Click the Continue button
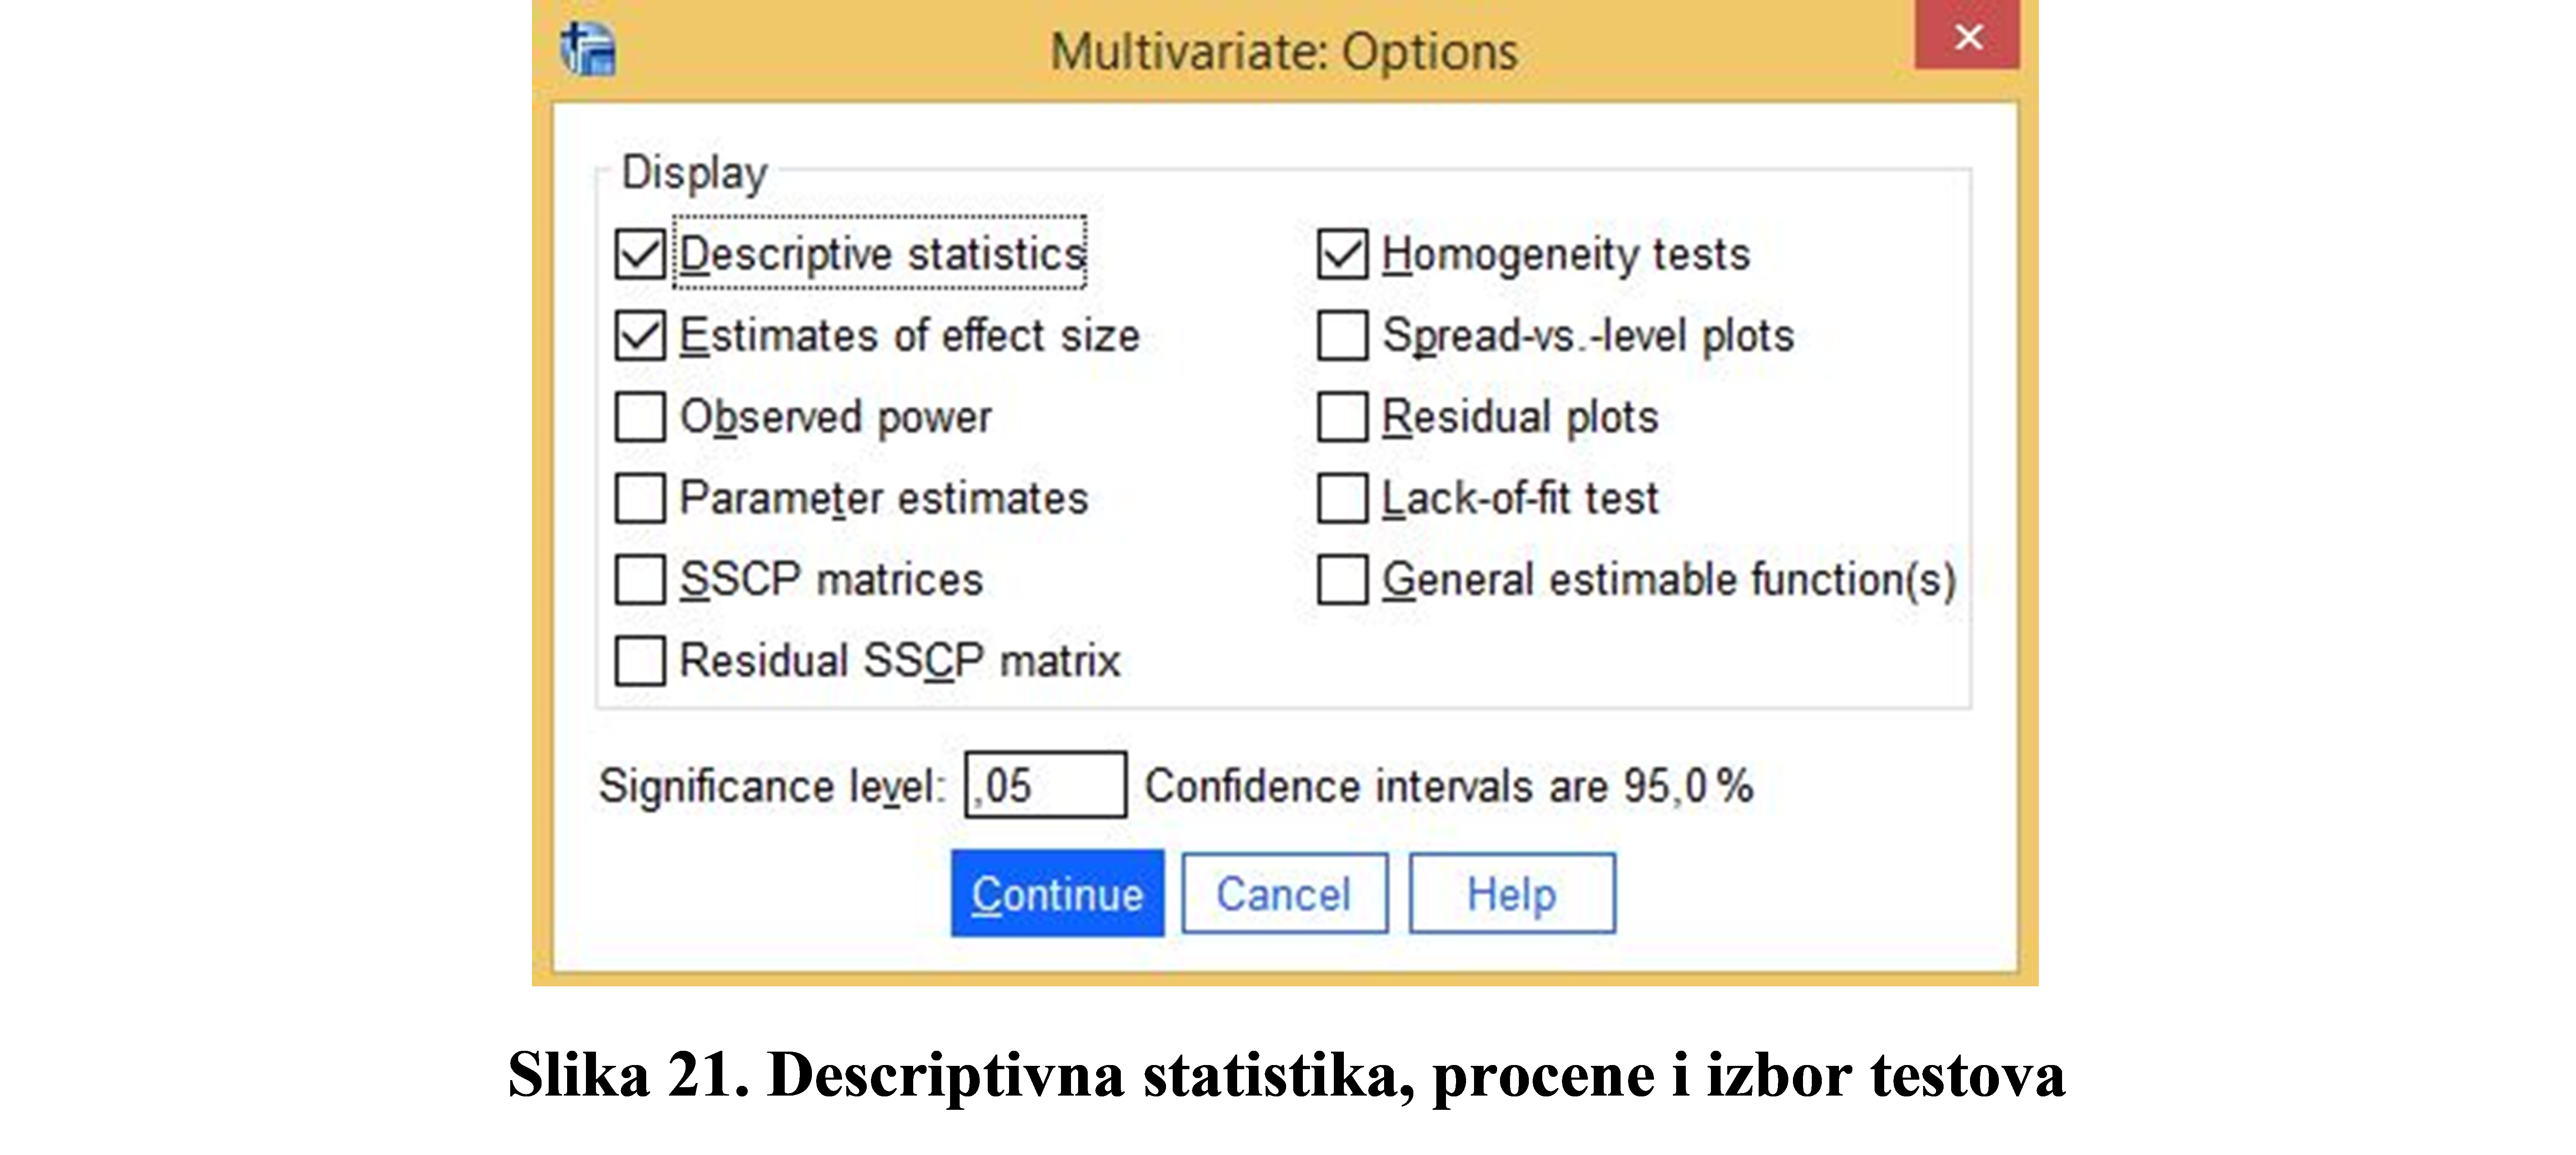The width and height of the screenshot is (2576, 1155). pyautogui.click(x=1057, y=893)
